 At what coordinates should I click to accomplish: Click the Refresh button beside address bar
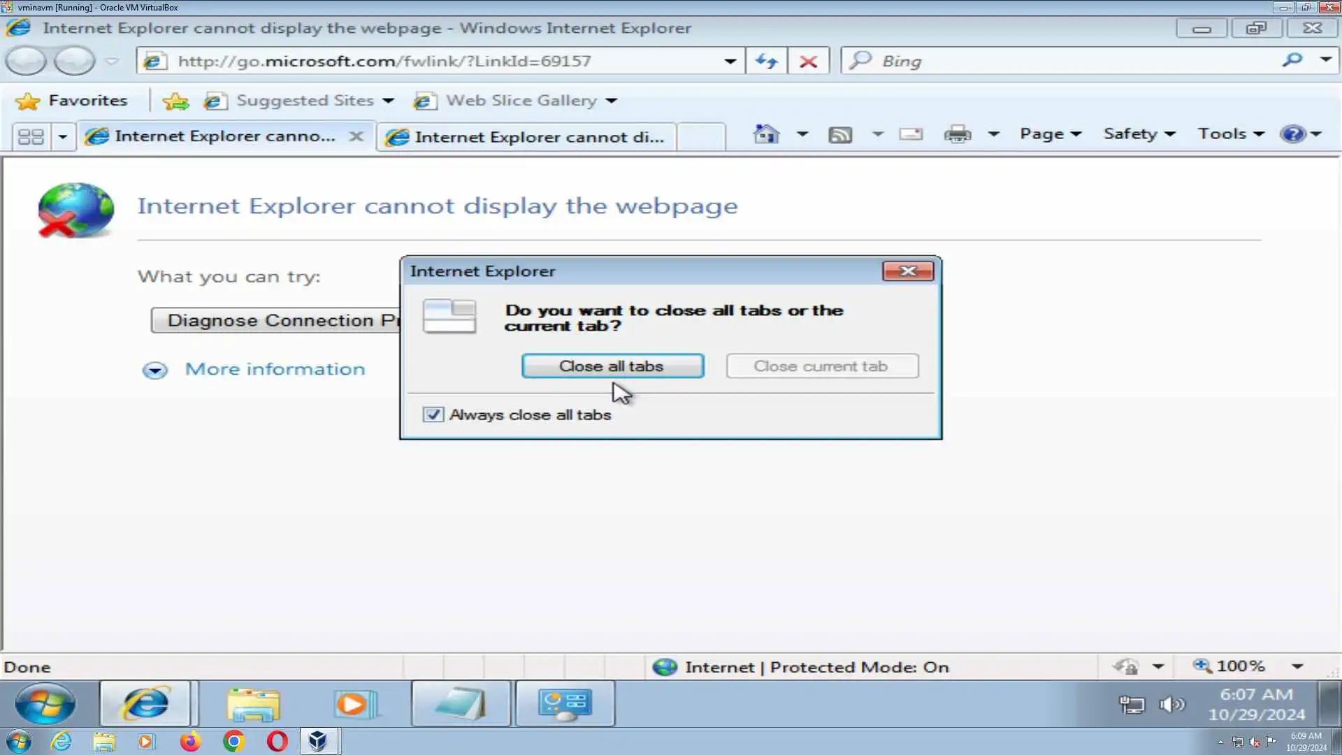click(x=767, y=62)
